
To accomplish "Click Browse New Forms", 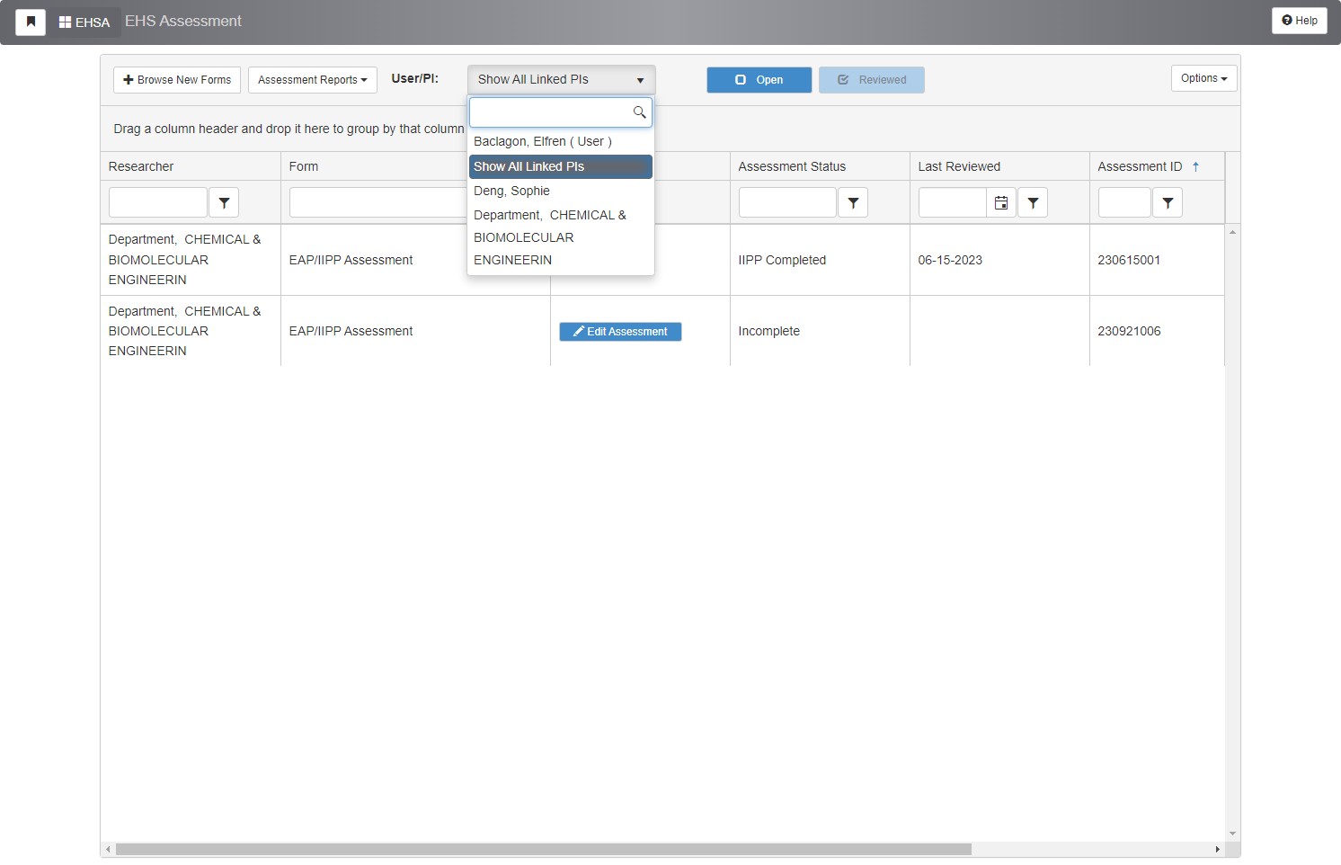I will [x=177, y=80].
